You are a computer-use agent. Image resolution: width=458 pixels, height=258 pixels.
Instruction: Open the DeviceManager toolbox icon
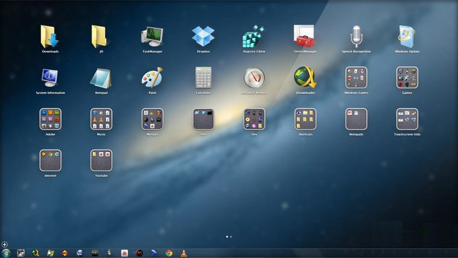(305, 36)
